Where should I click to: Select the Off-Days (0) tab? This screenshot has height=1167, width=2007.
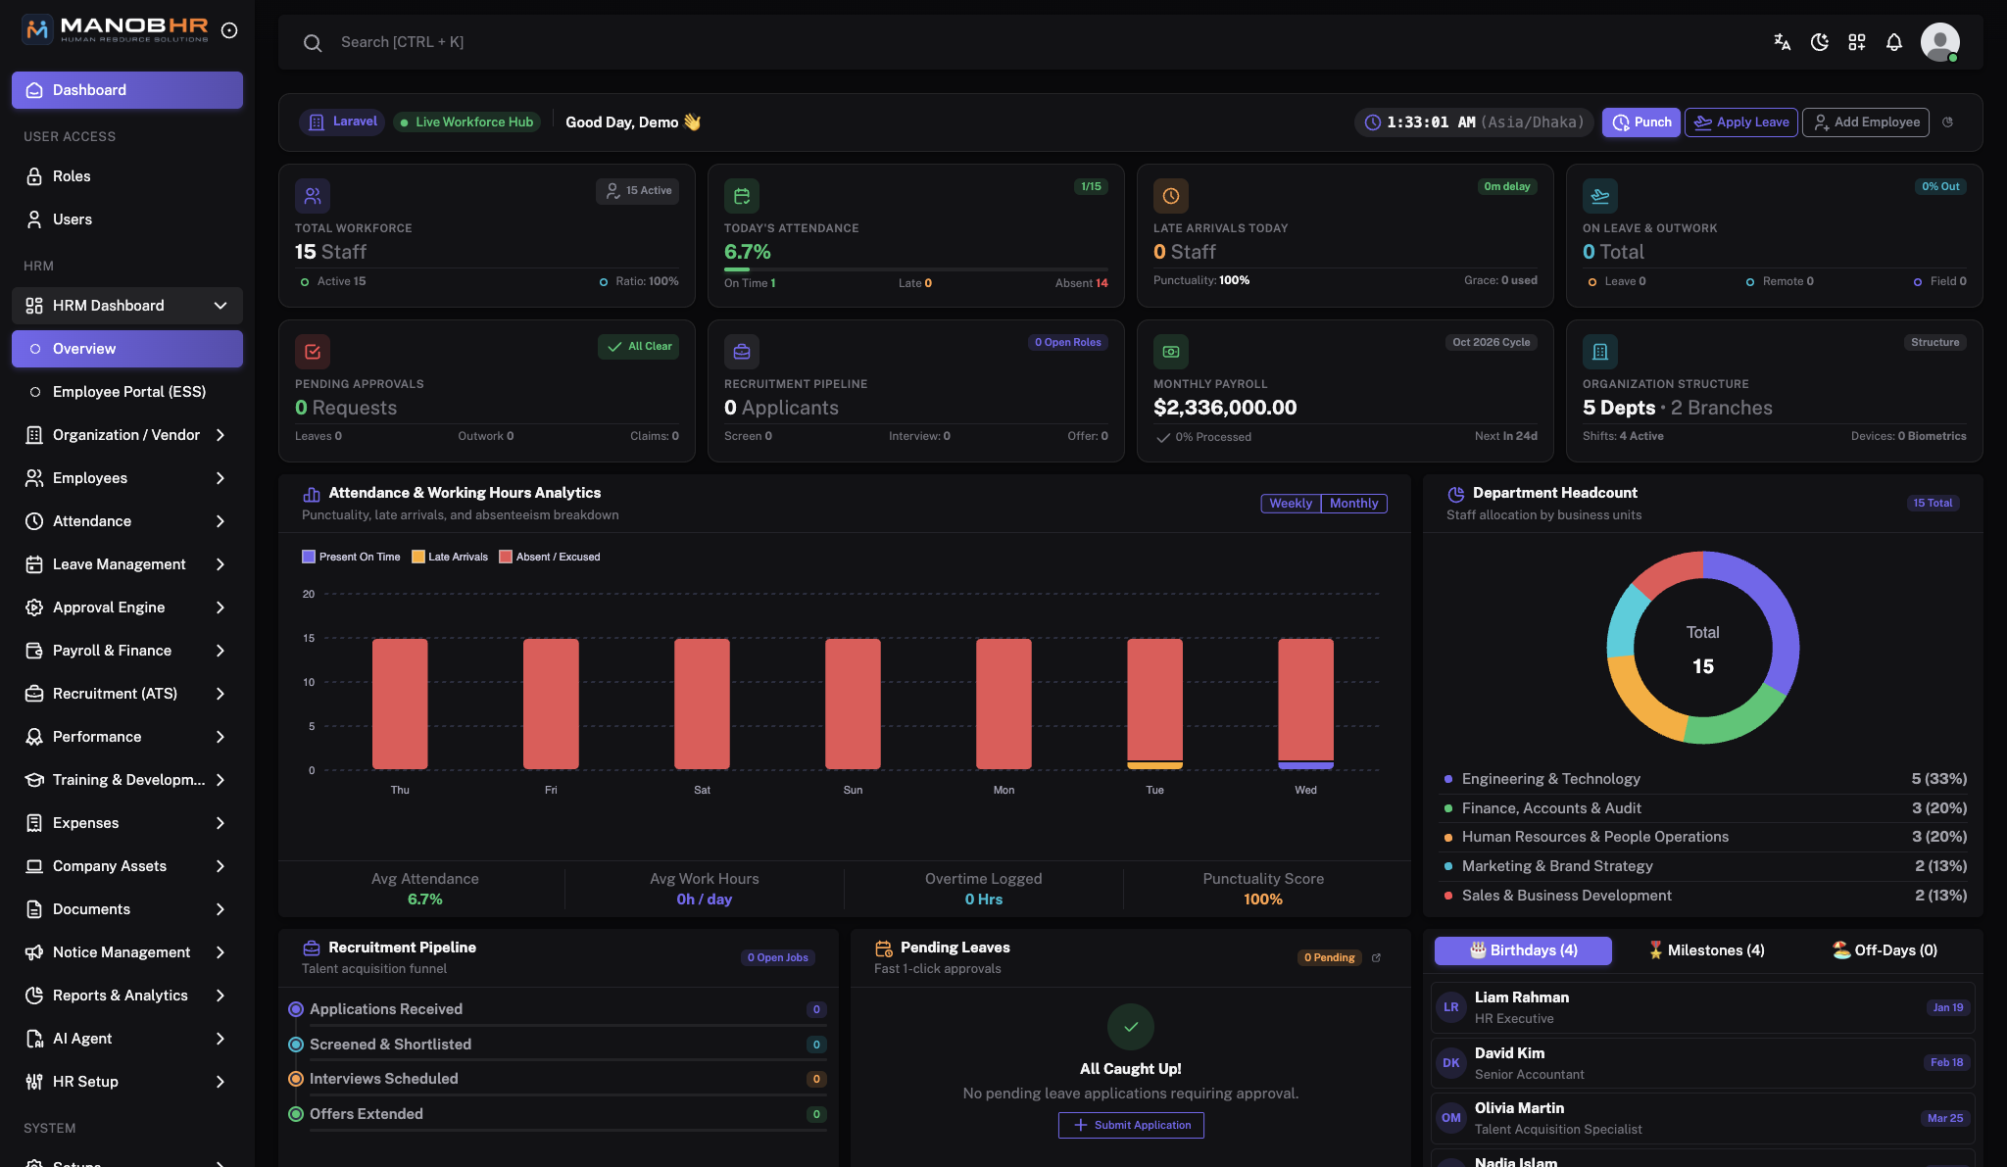(1885, 950)
